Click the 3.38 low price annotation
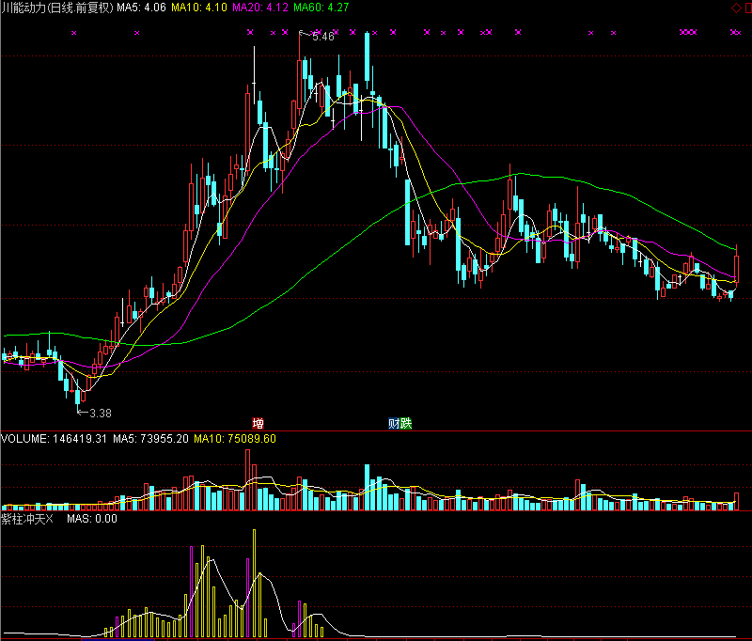752x641 pixels. pos(101,414)
